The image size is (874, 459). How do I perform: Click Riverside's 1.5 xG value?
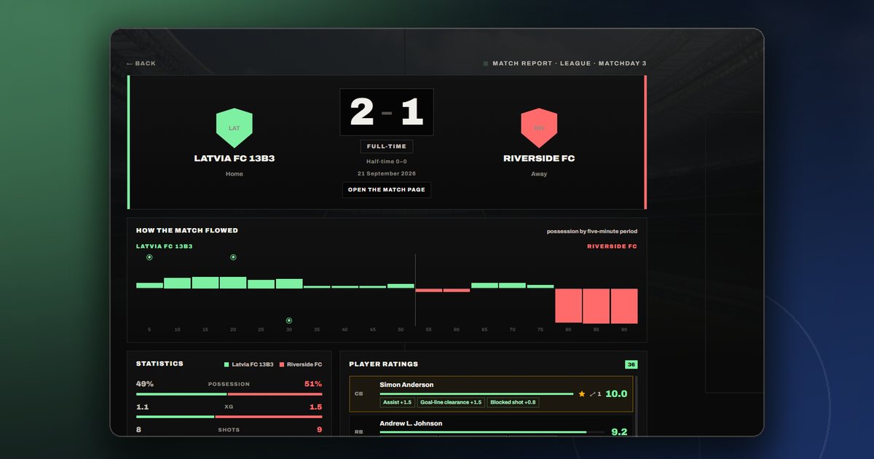(315, 407)
